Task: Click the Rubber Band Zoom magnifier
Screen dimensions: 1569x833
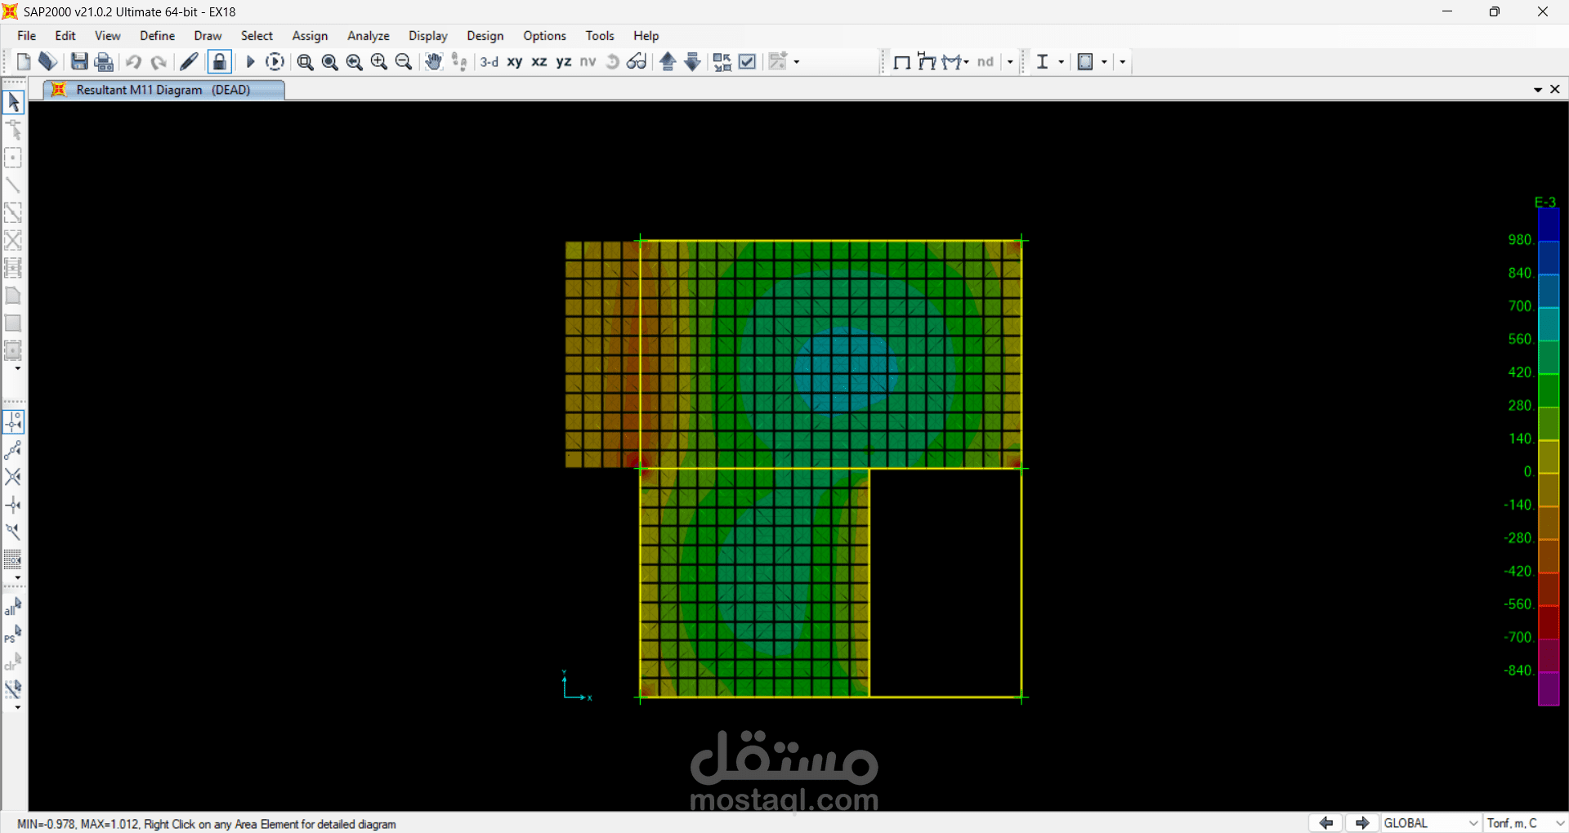Action: 305,62
